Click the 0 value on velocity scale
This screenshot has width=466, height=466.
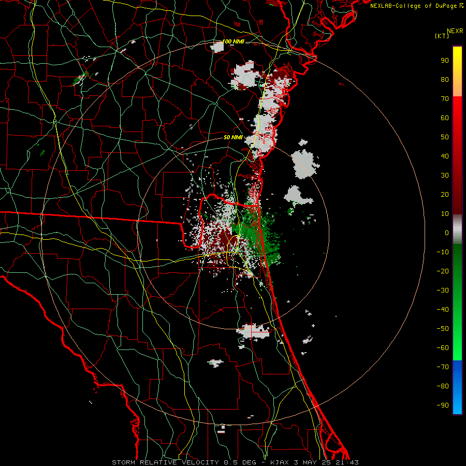[x=447, y=233]
